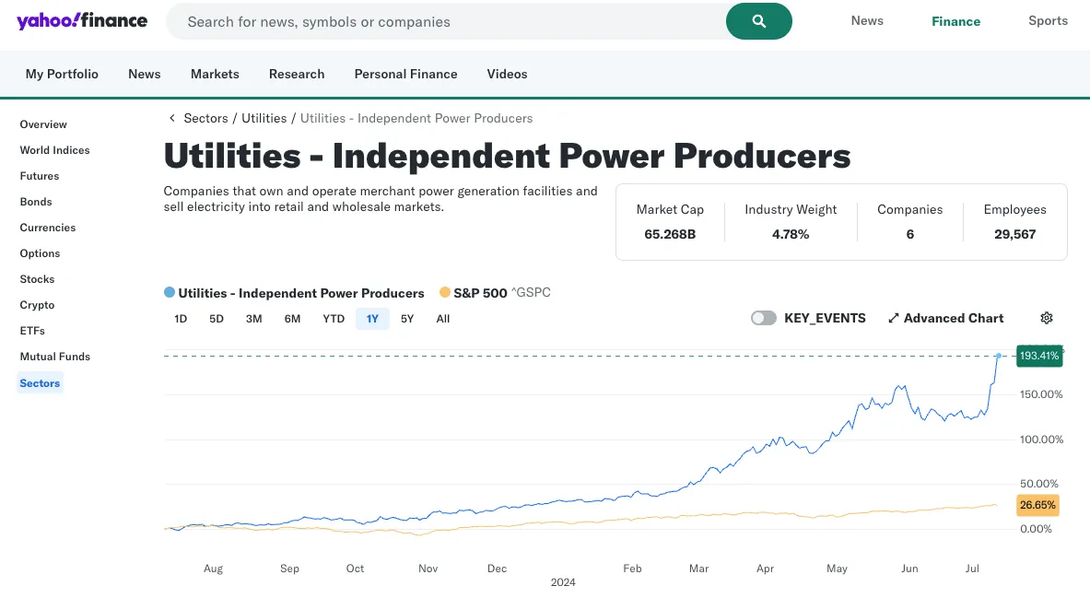Viewport: 1090px width, 598px height.
Task: Go to Sectors breadcrumb link
Action: click(205, 118)
